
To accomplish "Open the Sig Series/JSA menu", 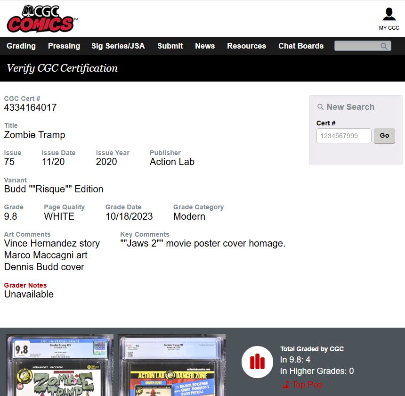I will click(118, 46).
